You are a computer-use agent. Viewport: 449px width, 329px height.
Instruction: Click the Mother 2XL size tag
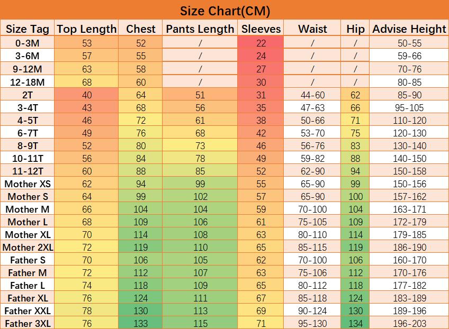(x=27, y=248)
